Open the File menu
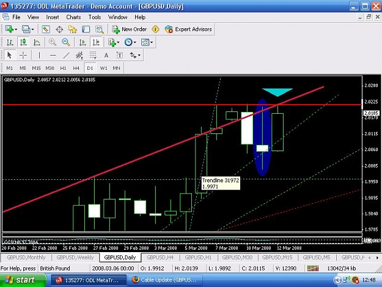Image resolution: width=382 pixels, height=287 pixels. click(17, 17)
